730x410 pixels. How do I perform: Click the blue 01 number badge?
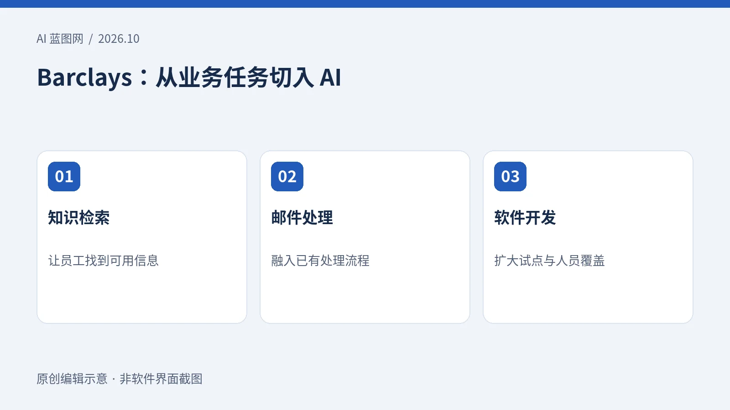[64, 176]
